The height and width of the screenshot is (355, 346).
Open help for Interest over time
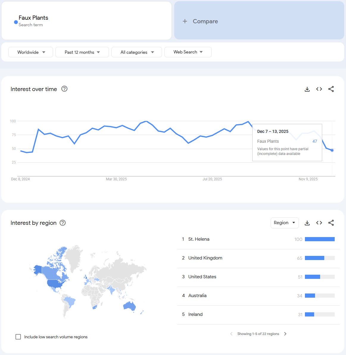[64, 89]
